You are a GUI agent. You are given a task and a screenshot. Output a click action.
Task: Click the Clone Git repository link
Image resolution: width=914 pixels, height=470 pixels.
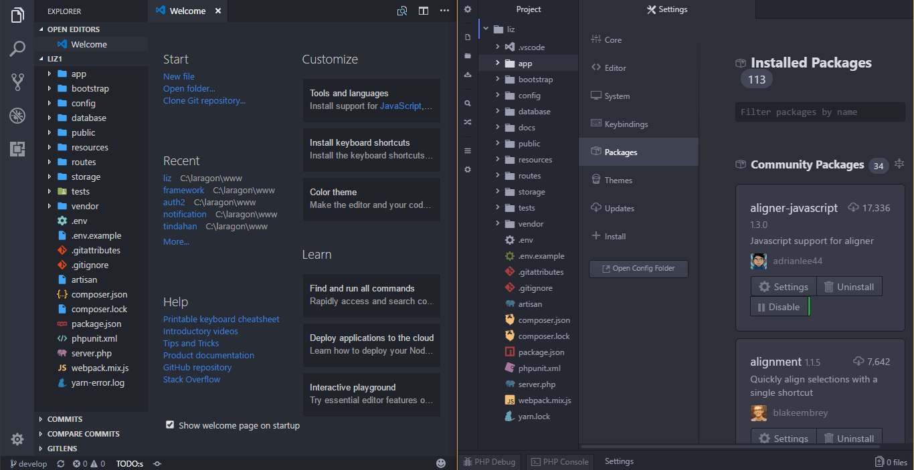pyautogui.click(x=204, y=101)
